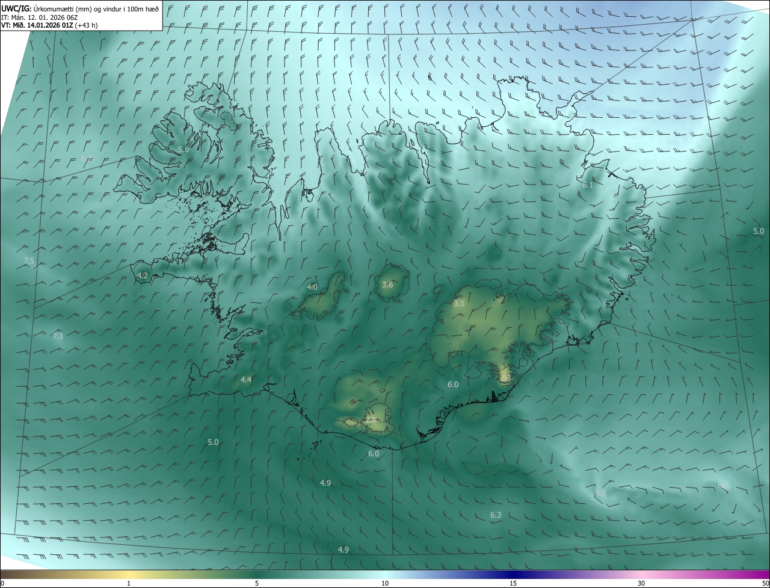Click the 0 tick on the color scale
The image size is (770, 588).
2,583
